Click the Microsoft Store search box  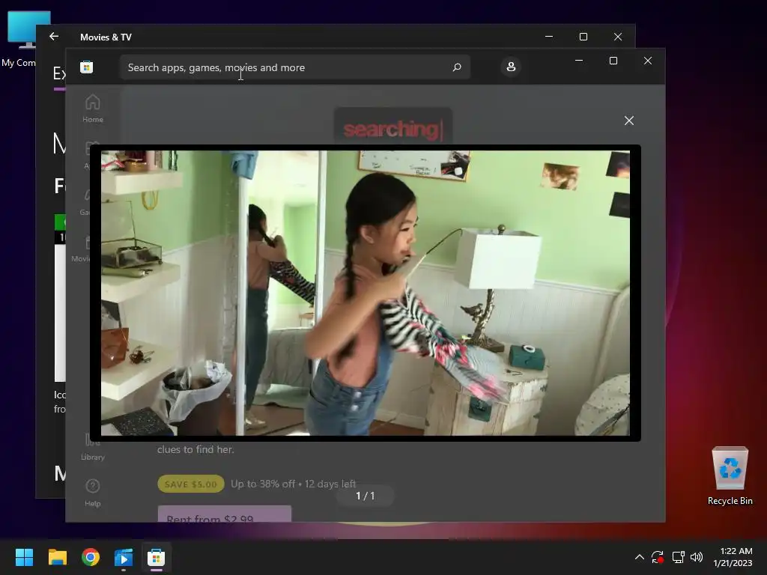click(x=295, y=67)
